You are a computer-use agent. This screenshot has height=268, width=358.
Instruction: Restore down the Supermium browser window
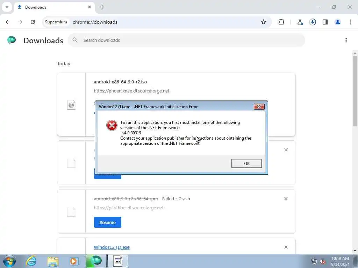coord(334,7)
